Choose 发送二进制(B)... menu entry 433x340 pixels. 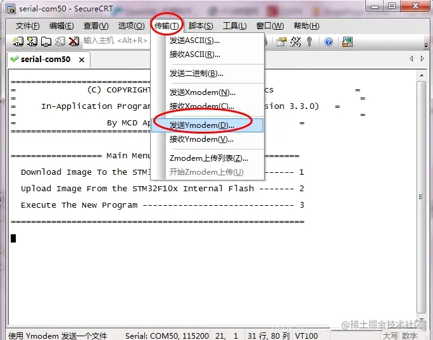[208, 73]
